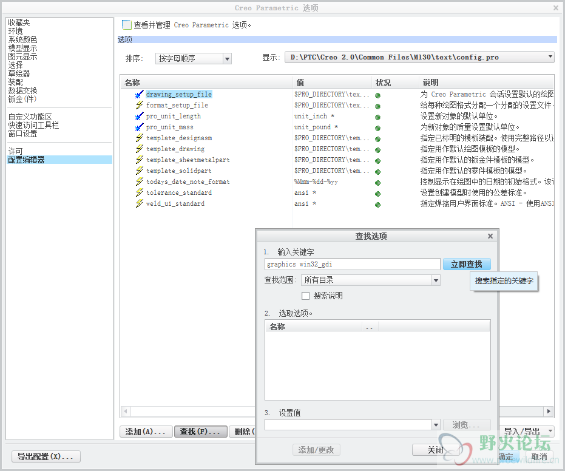Enable the 搜索说明 checkbox
This screenshot has width=565, height=471.
[x=306, y=296]
